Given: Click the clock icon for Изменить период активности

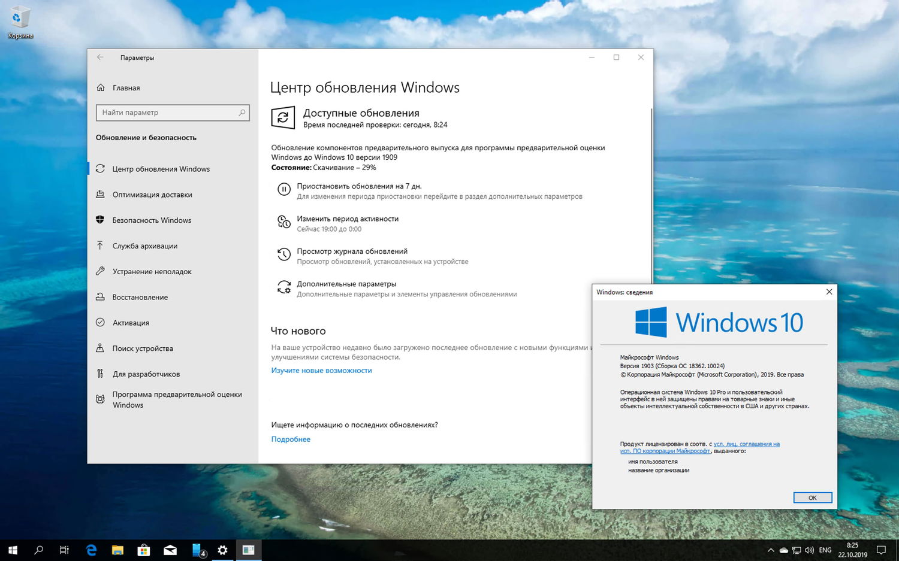Looking at the screenshot, I should pyautogui.click(x=283, y=222).
